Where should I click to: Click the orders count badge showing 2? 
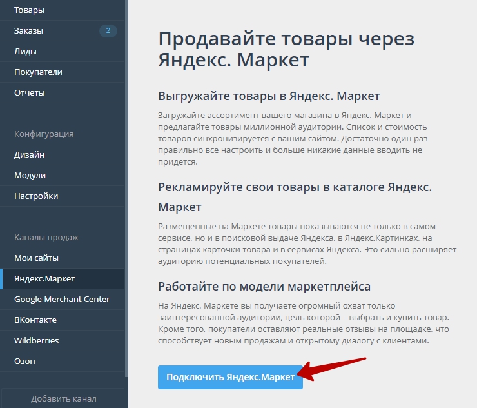click(108, 31)
